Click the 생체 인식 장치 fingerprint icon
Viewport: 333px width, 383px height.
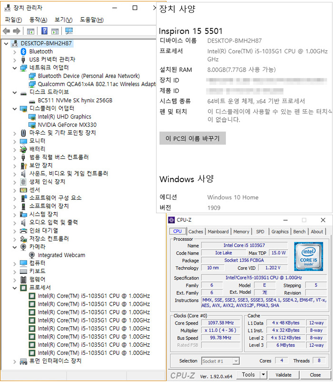(x=23, y=182)
